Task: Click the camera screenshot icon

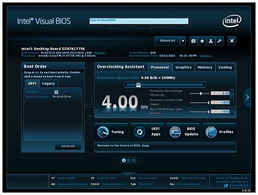Action: (193, 41)
